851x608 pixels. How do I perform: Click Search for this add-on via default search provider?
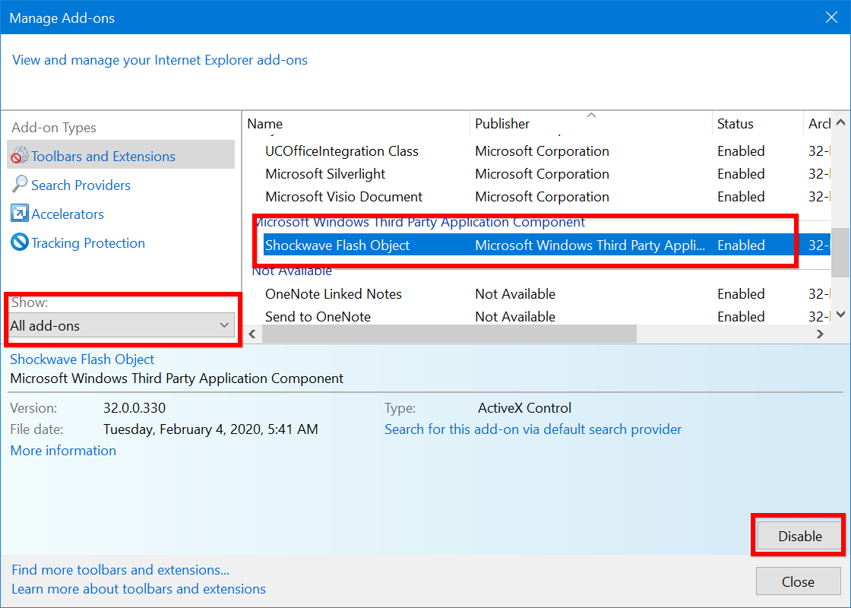(533, 429)
